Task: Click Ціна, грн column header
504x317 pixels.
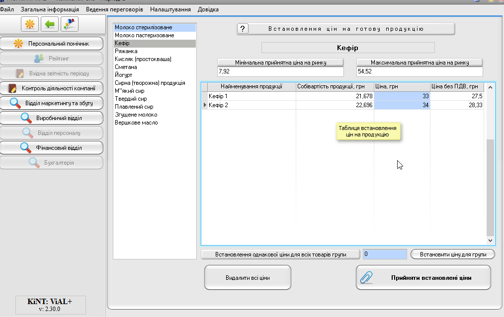Action: (402, 87)
